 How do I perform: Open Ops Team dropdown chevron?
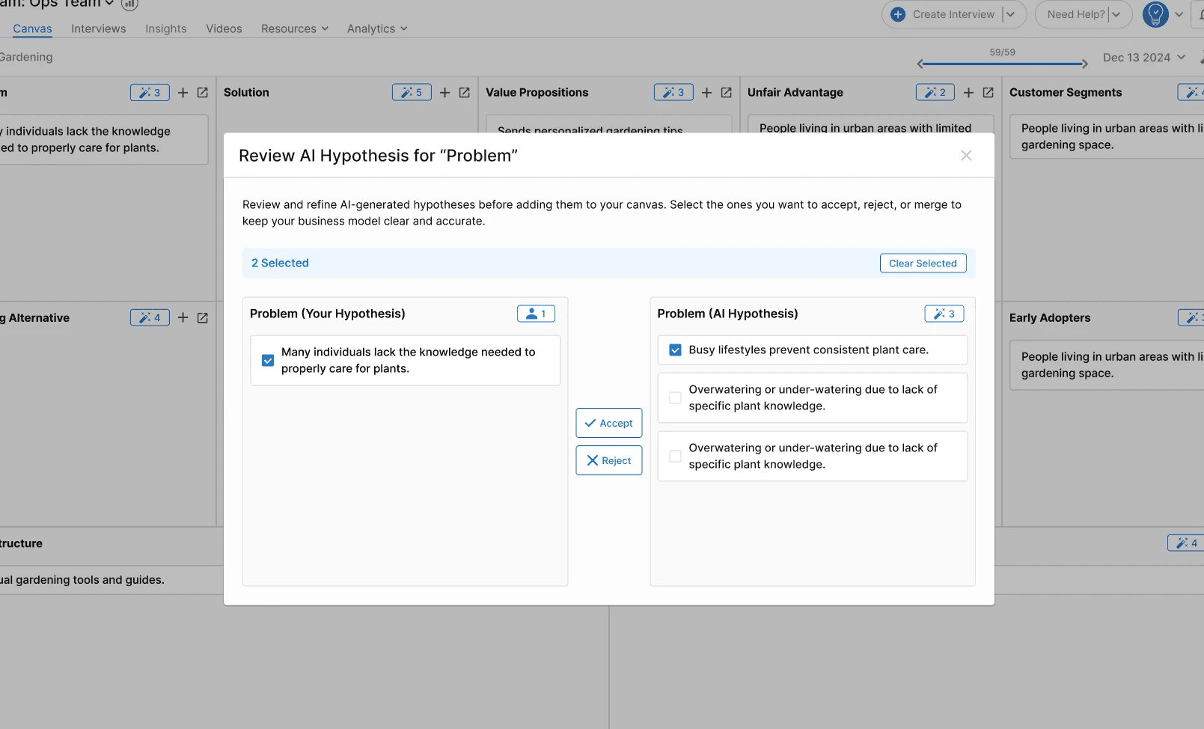tap(109, 3)
